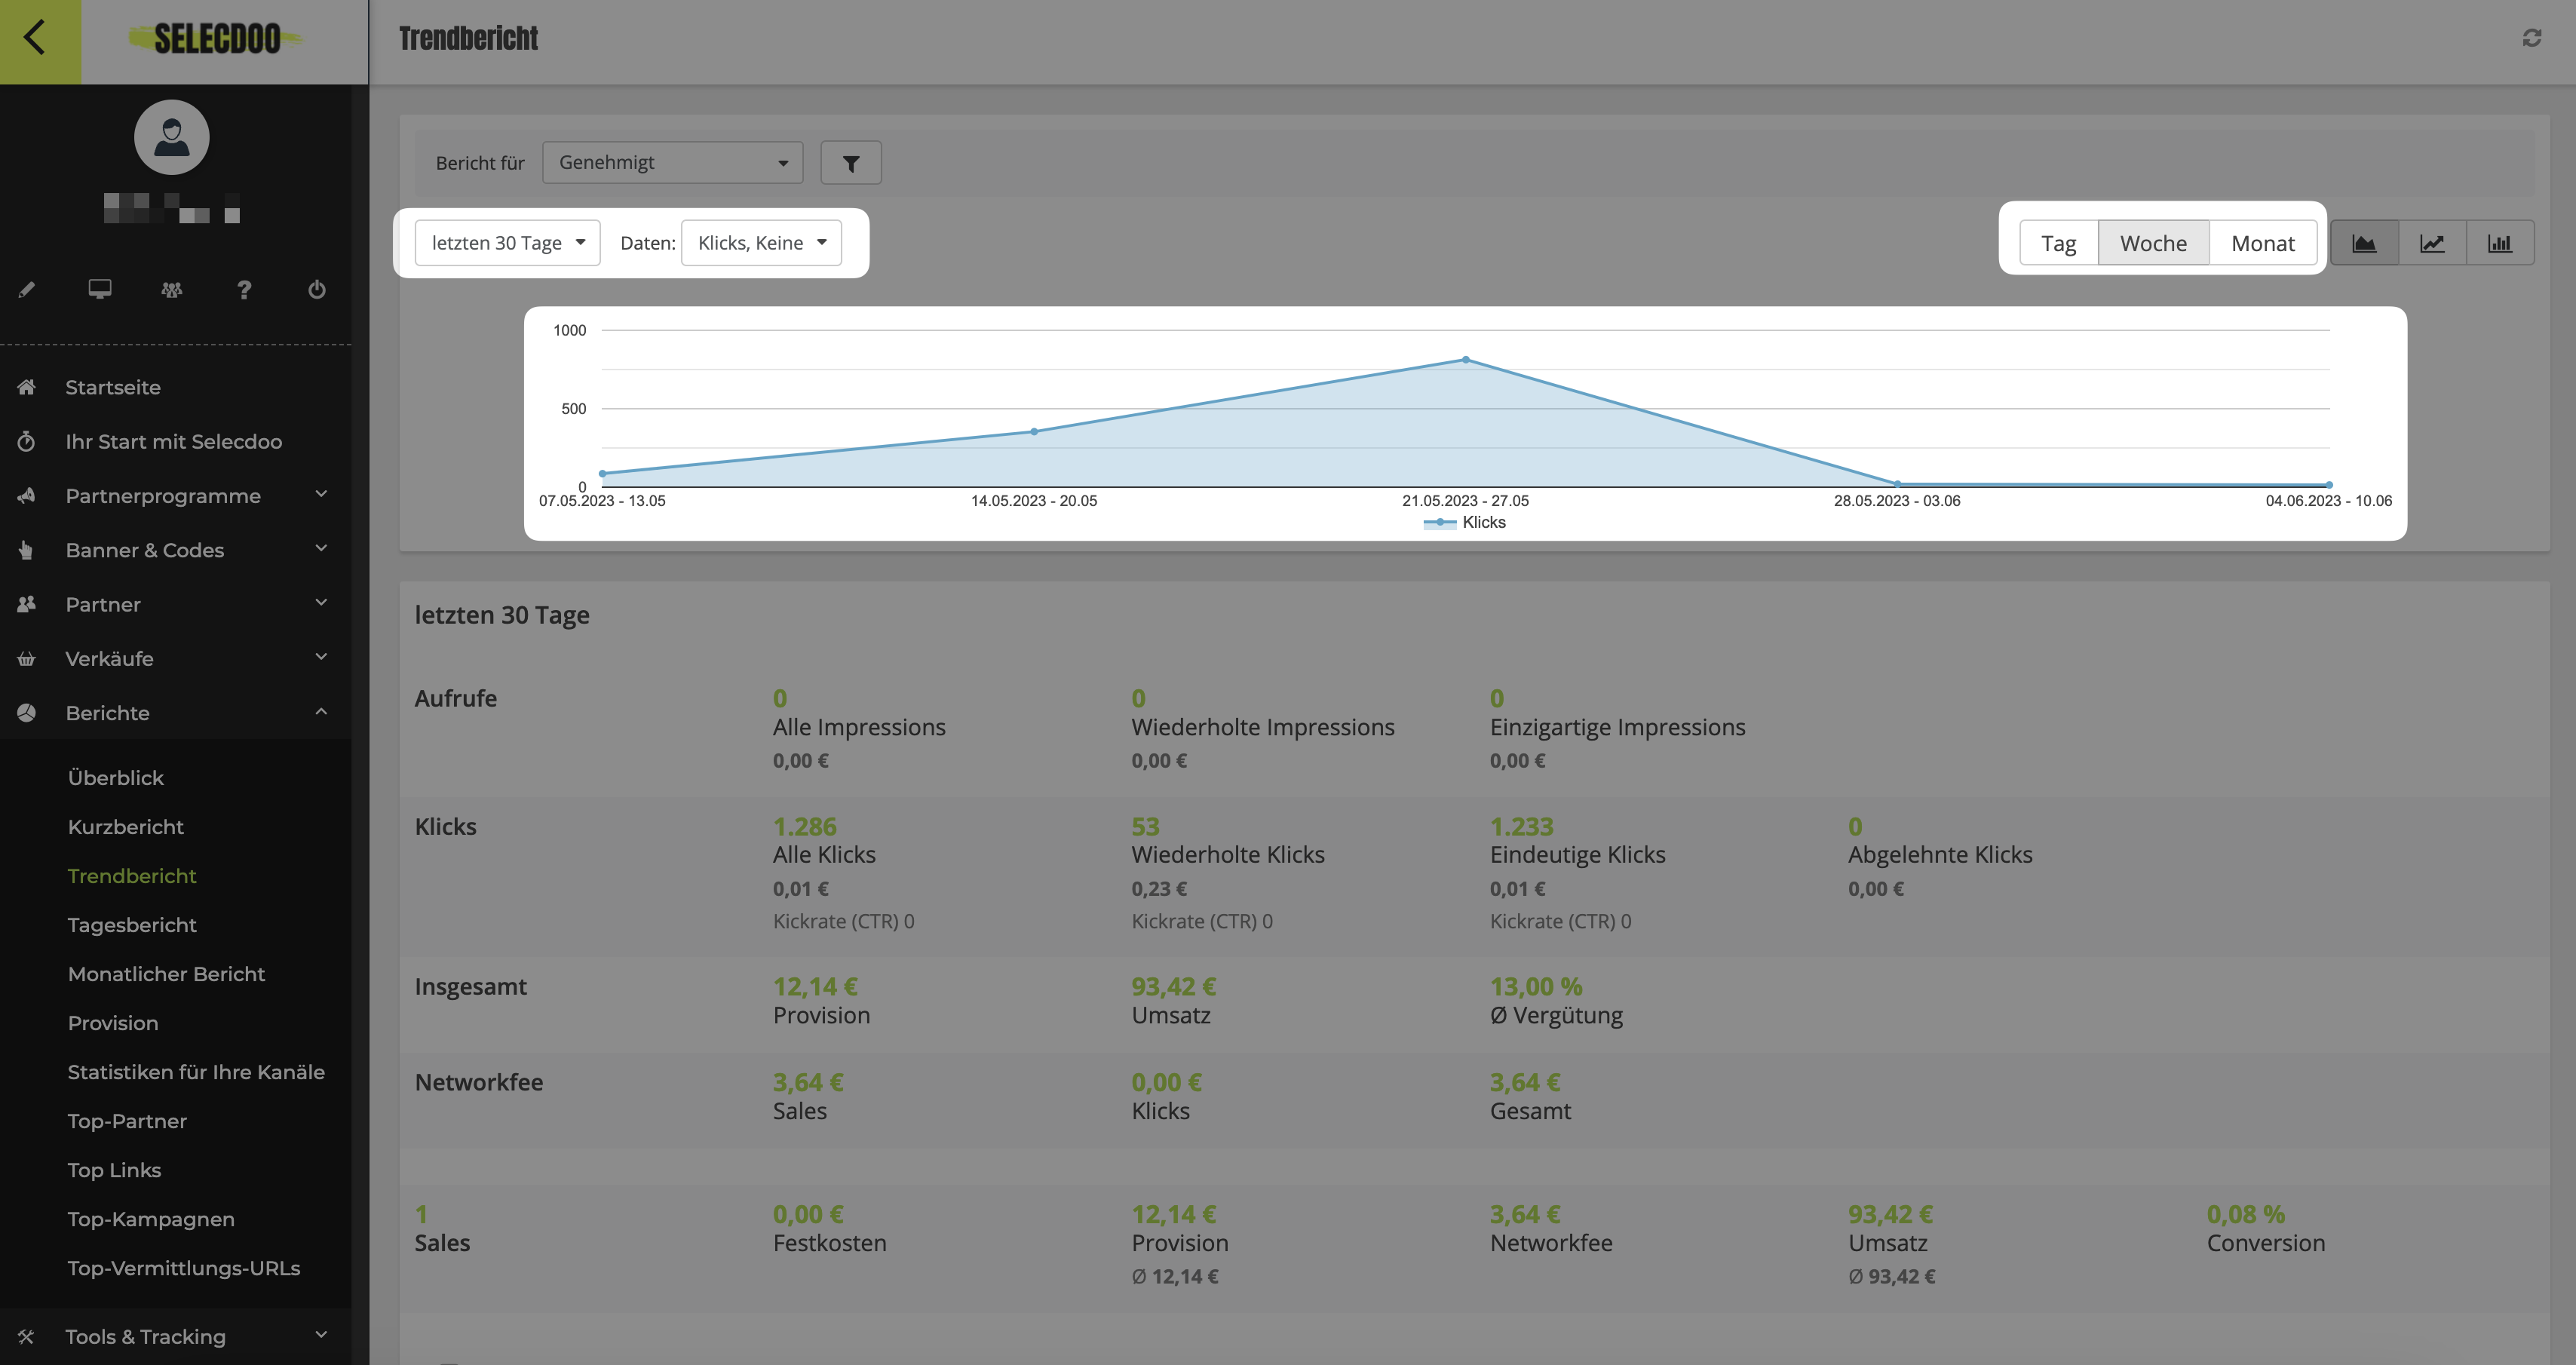Click the pie chart icon beside Berichte

pyautogui.click(x=27, y=712)
